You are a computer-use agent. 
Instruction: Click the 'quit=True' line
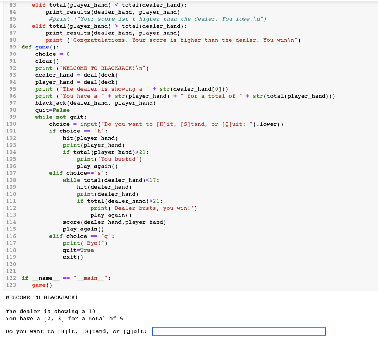coord(78,250)
